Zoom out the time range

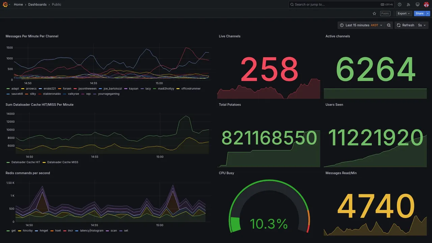coord(389,25)
